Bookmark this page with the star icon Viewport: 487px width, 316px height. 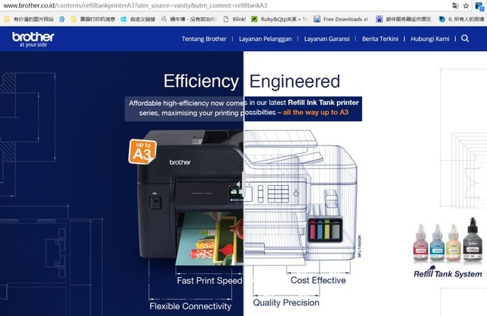point(466,5)
